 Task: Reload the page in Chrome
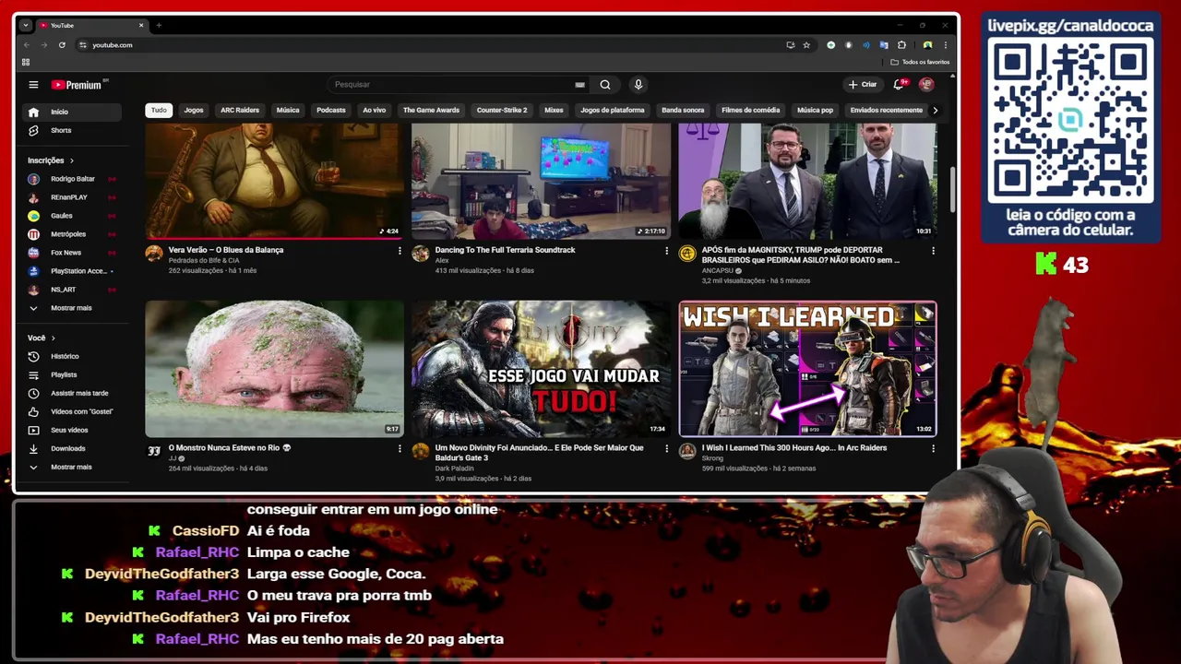[x=62, y=45]
